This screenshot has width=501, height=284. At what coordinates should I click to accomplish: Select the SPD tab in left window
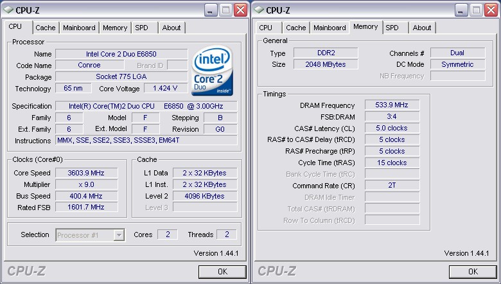141,28
